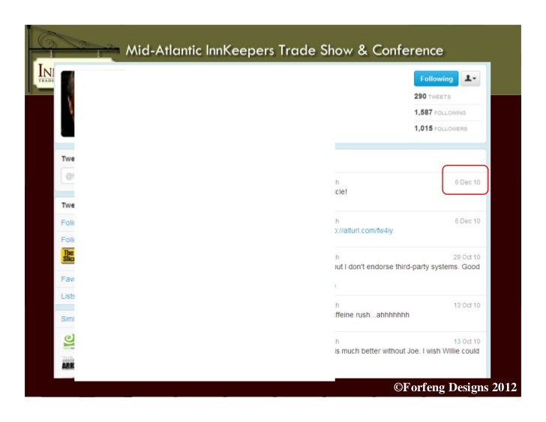Click the profile photo at top left

(x=67, y=103)
